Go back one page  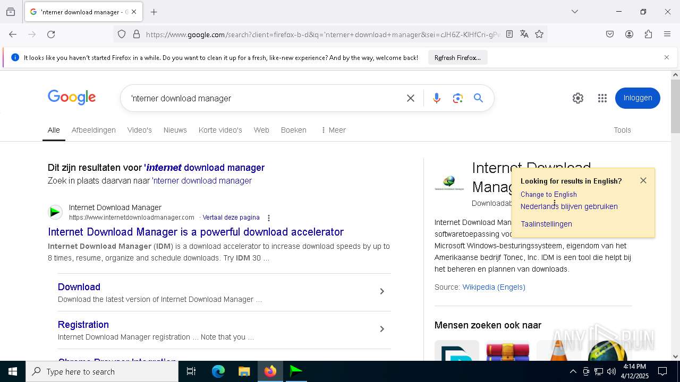[13, 34]
